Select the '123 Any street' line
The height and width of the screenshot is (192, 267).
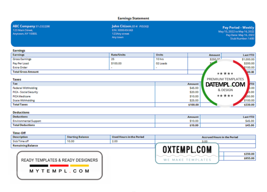click(121, 34)
